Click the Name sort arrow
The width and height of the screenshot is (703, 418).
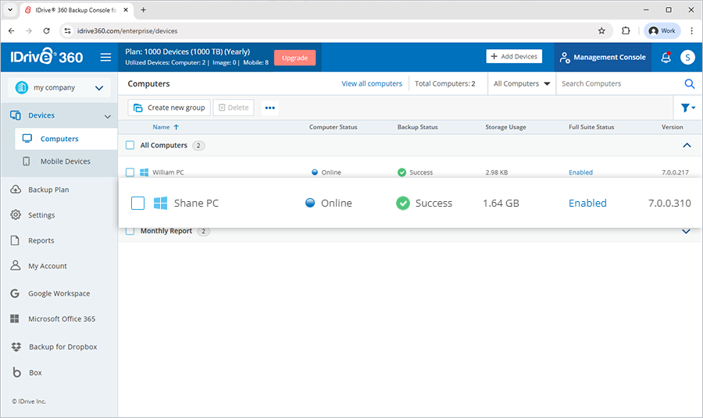pos(177,127)
